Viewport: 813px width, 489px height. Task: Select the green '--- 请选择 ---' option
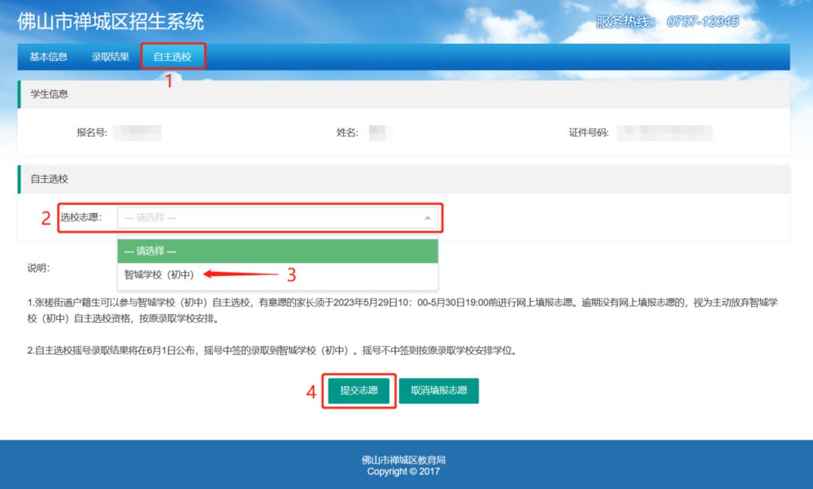point(151,251)
